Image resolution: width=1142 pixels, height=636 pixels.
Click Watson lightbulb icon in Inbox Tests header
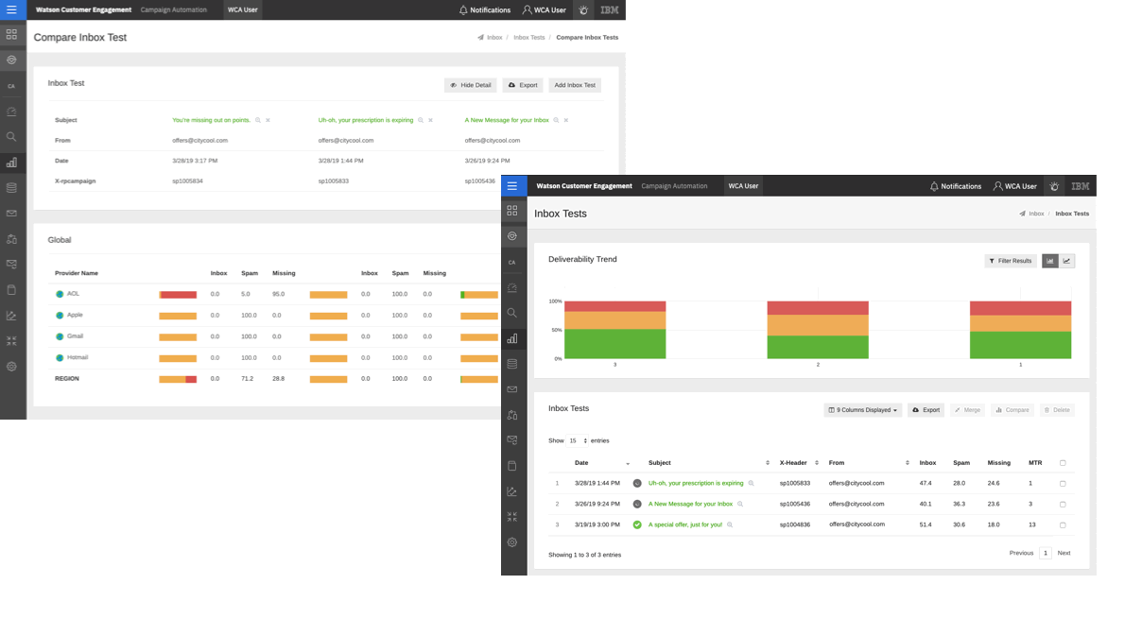pos(1054,186)
